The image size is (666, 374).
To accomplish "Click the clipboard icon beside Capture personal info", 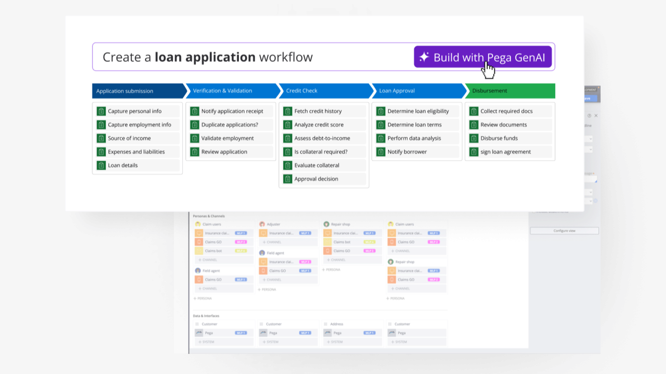I will point(101,111).
